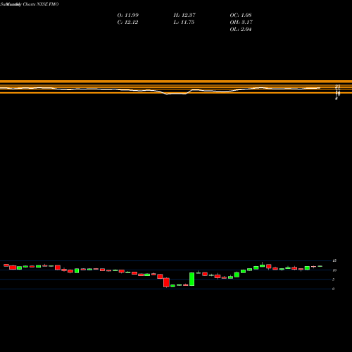Click the close price value C: 12.12
The height and width of the screenshot is (352, 352).
(x=127, y=23)
